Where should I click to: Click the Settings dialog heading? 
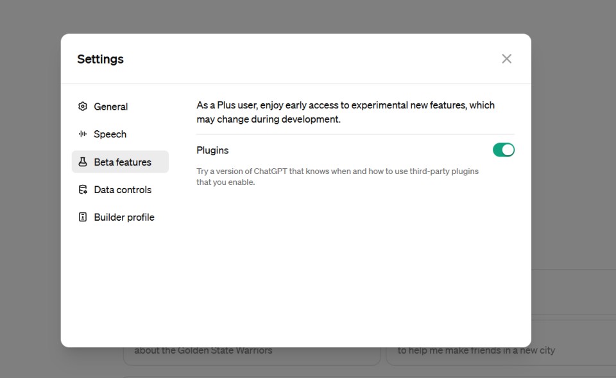click(x=100, y=59)
